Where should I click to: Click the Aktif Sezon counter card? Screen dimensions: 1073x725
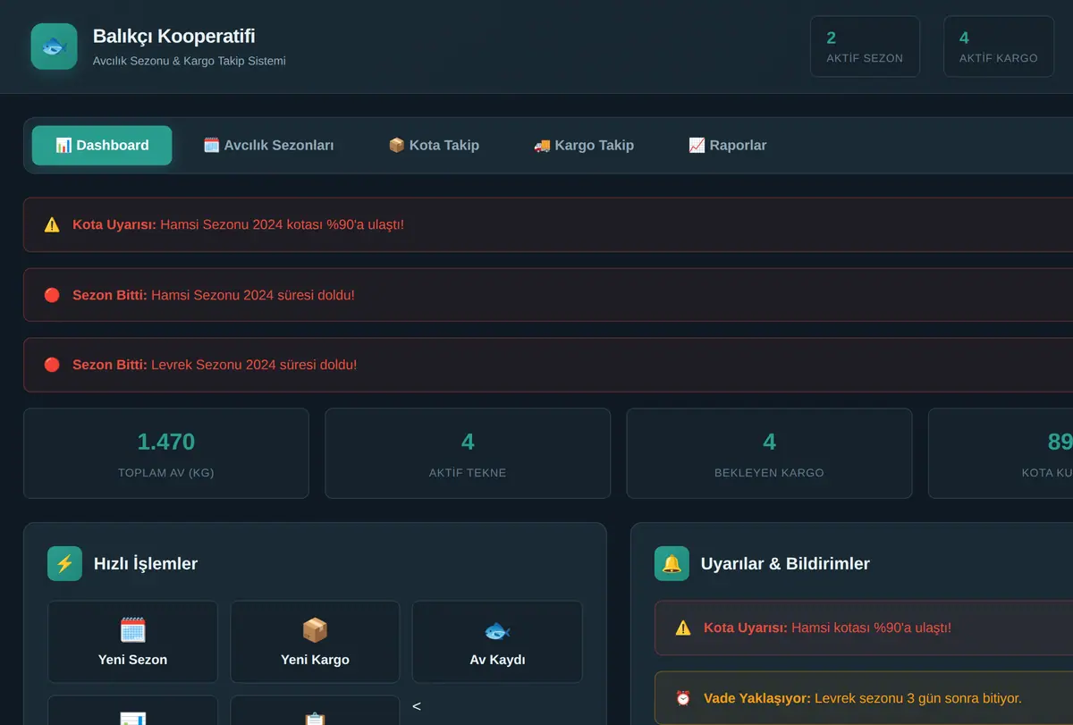[x=865, y=46]
